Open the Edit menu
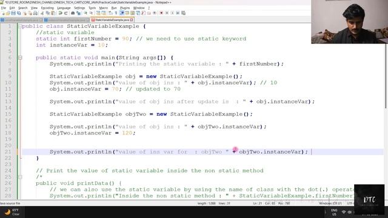Image resolution: width=388 pixels, height=218 pixels. 12,8
